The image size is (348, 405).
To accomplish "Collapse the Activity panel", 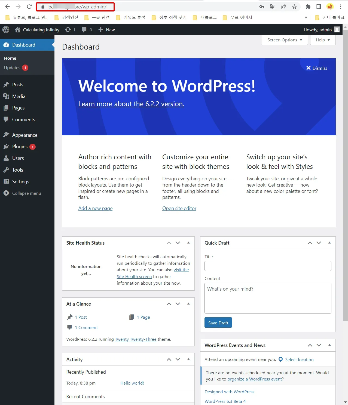I will pos(188,359).
